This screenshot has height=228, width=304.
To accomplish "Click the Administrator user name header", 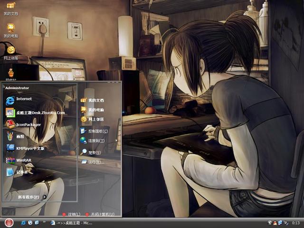I will click(17, 88).
